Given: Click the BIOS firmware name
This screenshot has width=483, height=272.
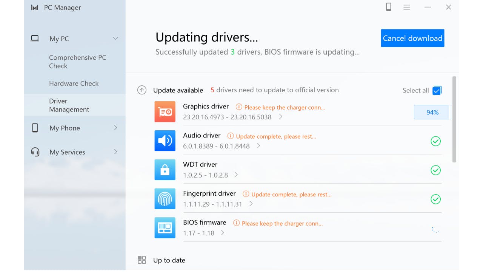Looking at the screenshot, I should (x=205, y=223).
